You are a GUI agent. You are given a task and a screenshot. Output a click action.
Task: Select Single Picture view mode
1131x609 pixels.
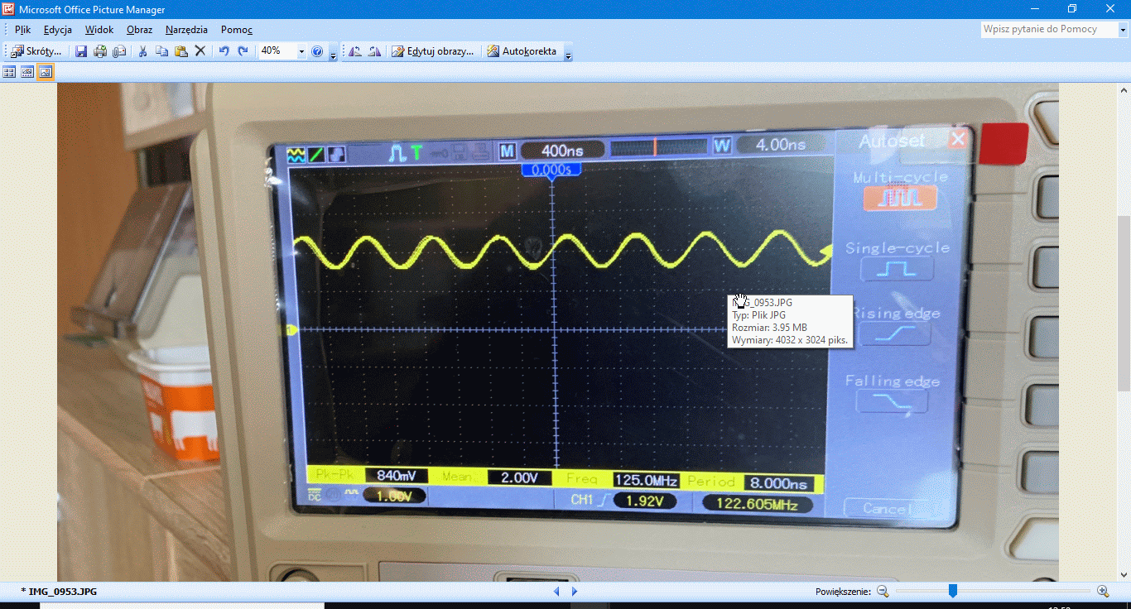(46, 72)
